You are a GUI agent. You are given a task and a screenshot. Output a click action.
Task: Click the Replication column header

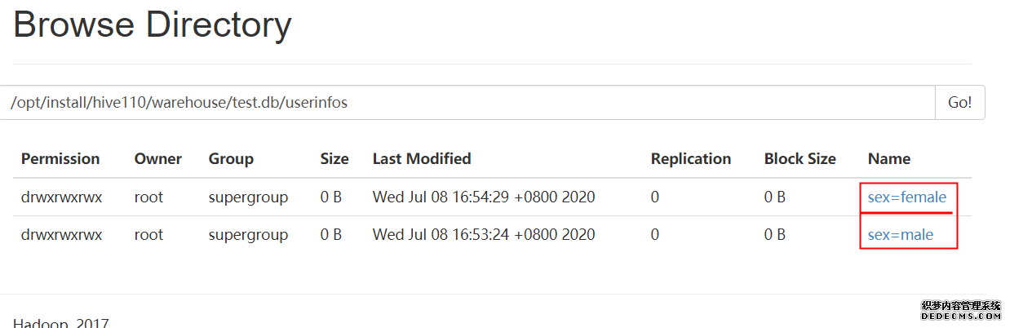691,158
